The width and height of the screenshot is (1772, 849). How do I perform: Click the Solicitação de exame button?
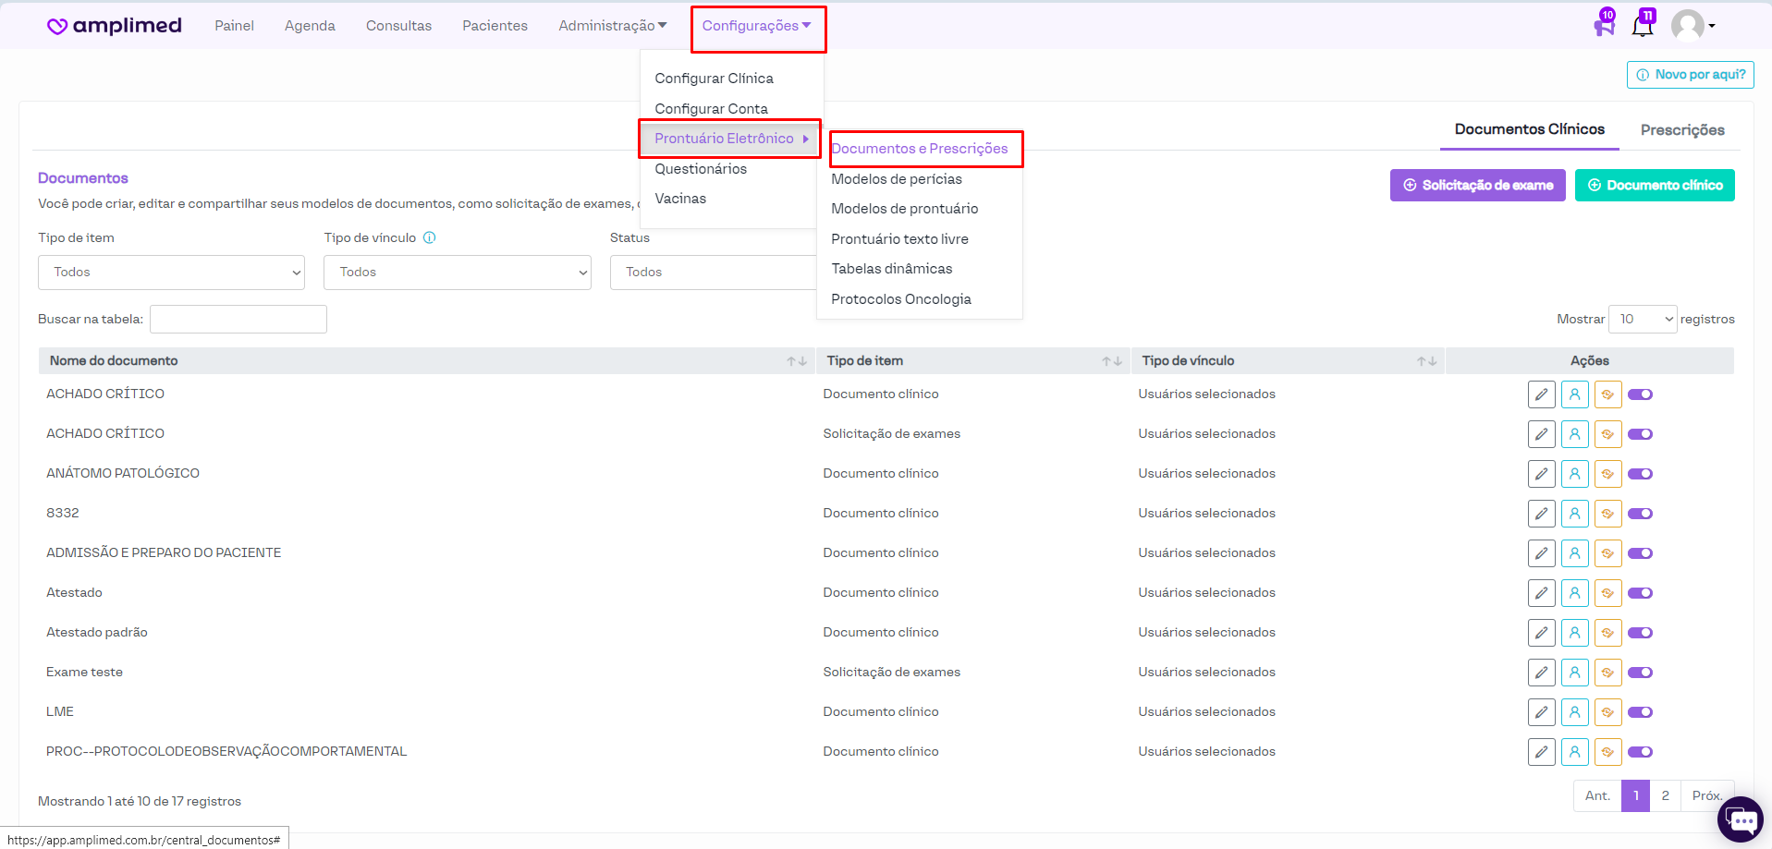(1477, 185)
